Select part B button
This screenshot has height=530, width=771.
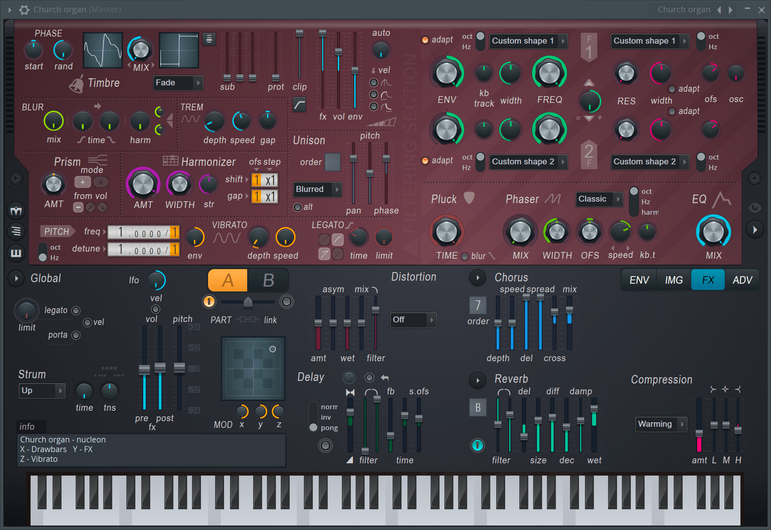coord(268,280)
